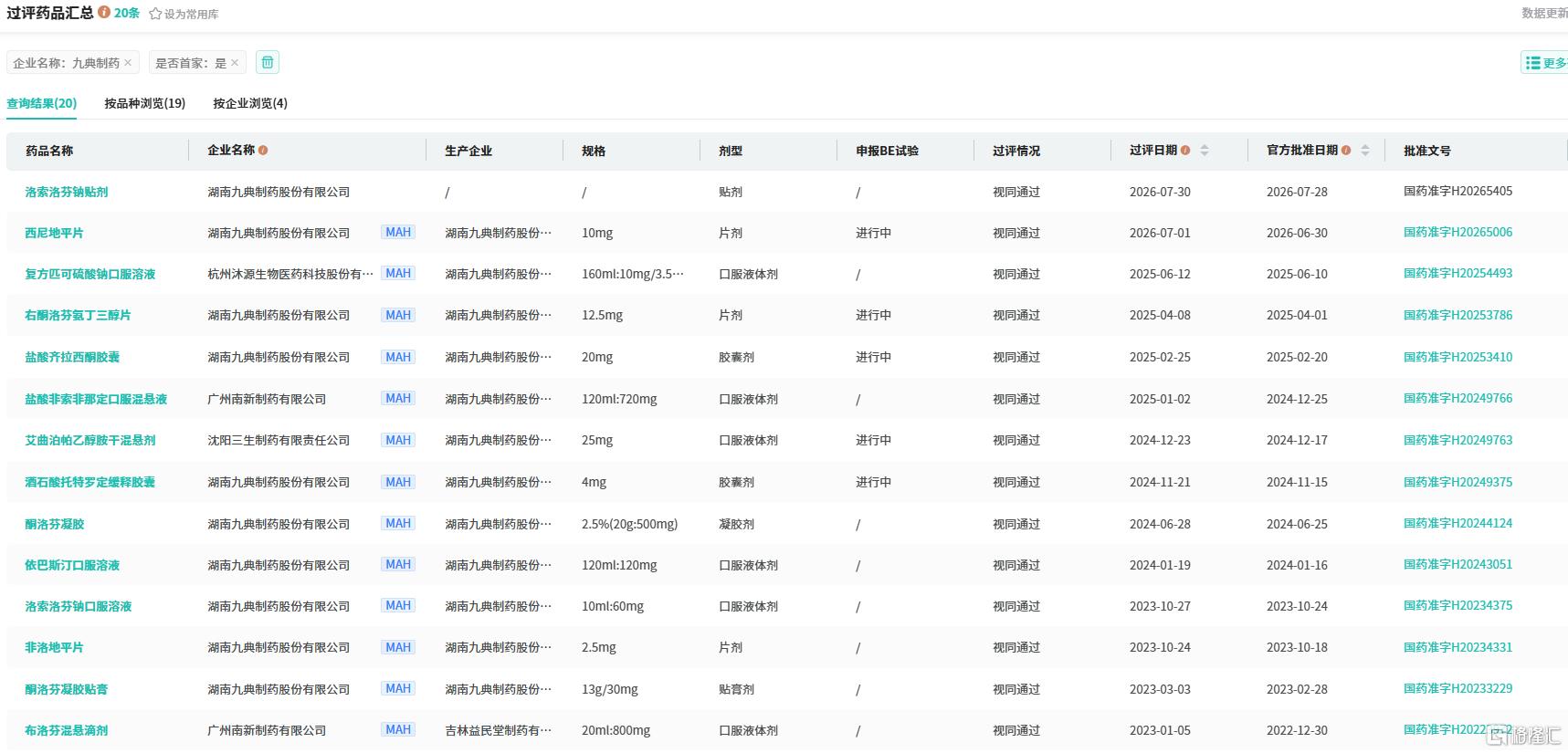The width and height of the screenshot is (1568, 753).
Task: Click the MAH badge in the 盐酸非索非那定口服混悬液 row
Action: (x=398, y=399)
